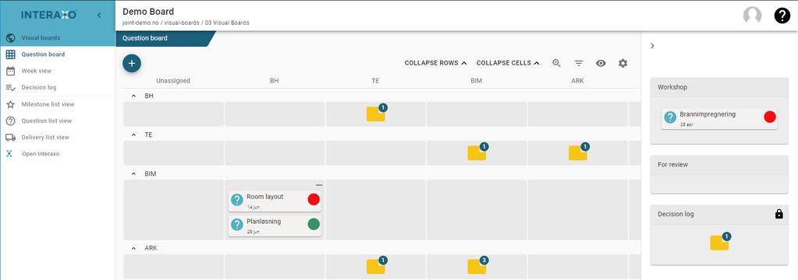
Task: Open the help question mark icon
Action: 782,16
